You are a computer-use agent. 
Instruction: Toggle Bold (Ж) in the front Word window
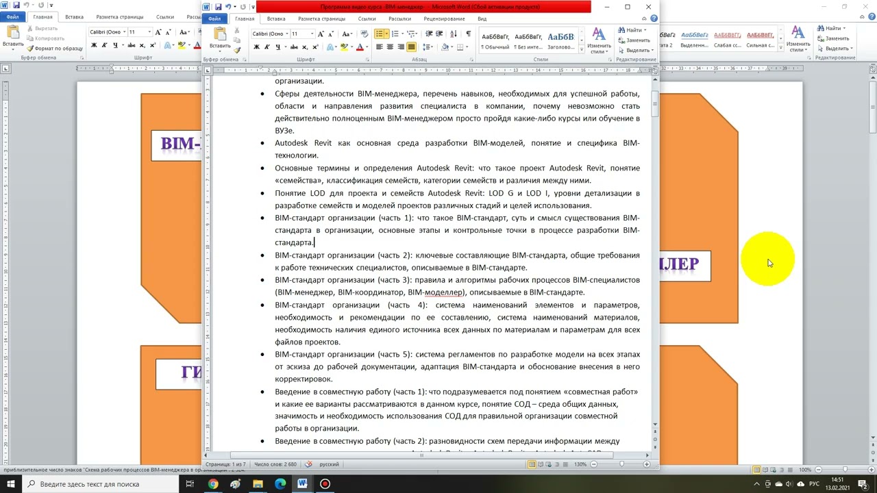(x=256, y=47)
